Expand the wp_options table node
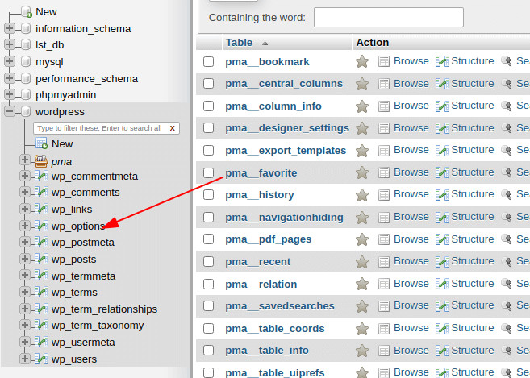The height and width of the screenshot is (378, 530). (25, 226)
